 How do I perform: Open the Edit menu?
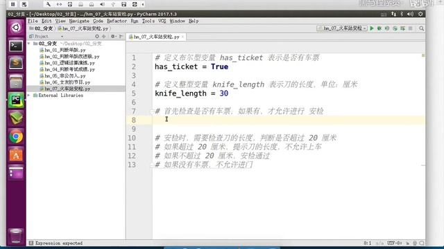click(x=46, y=21)
